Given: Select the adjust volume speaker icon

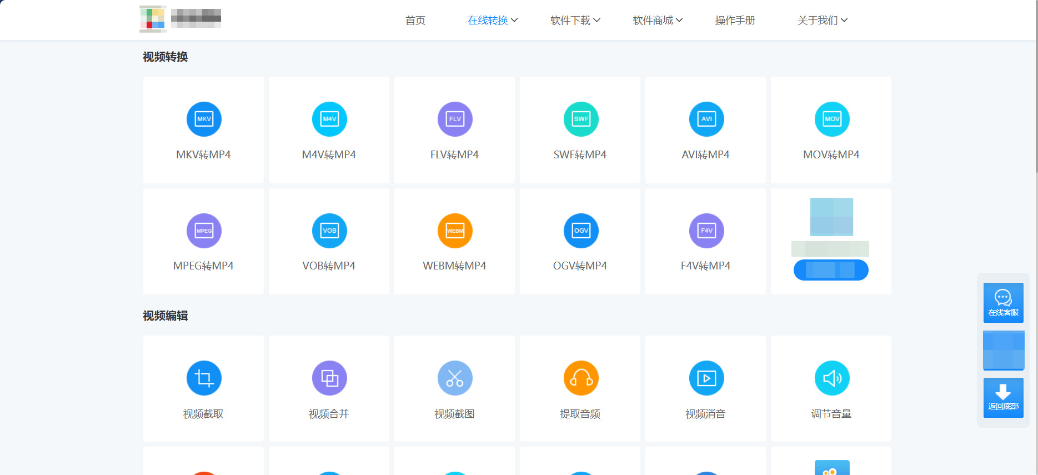Looking at the screenshot, I should tap(832, 378).
